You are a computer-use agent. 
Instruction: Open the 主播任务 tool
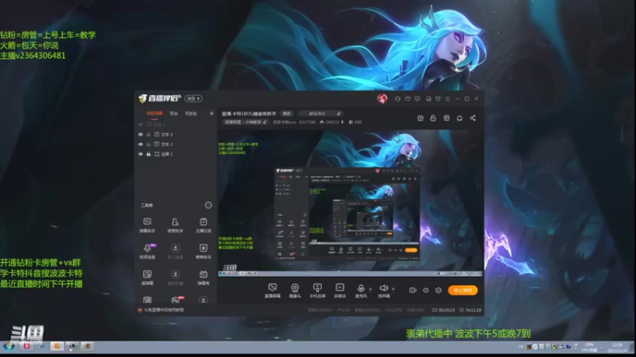[204, 225]
